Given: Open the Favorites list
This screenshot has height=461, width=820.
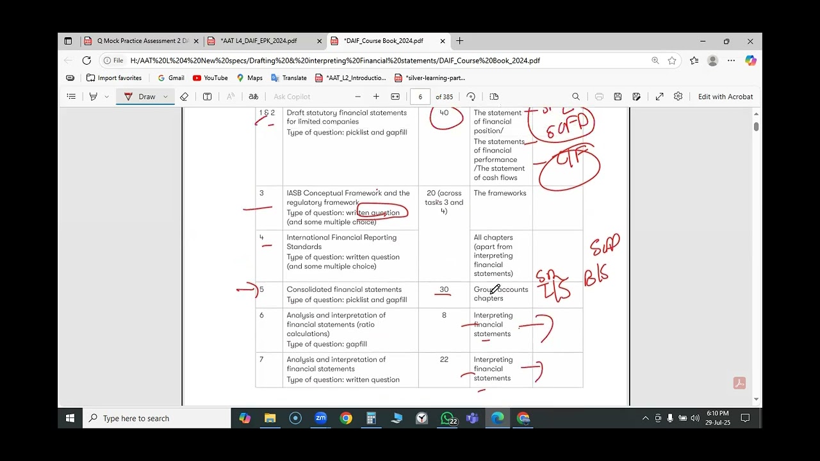Looking at the screenshot, I should 694,61.
